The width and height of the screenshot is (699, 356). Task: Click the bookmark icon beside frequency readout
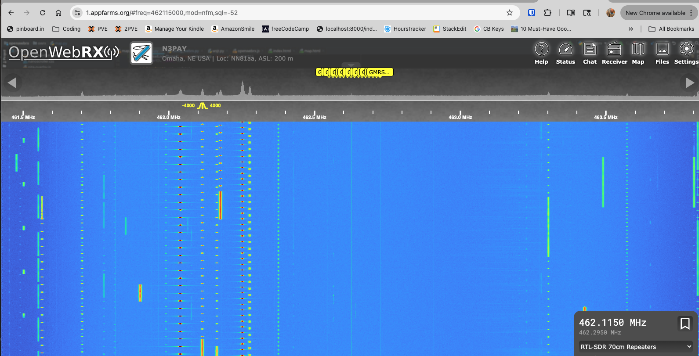pyautogui.click(x=685, y=324)
